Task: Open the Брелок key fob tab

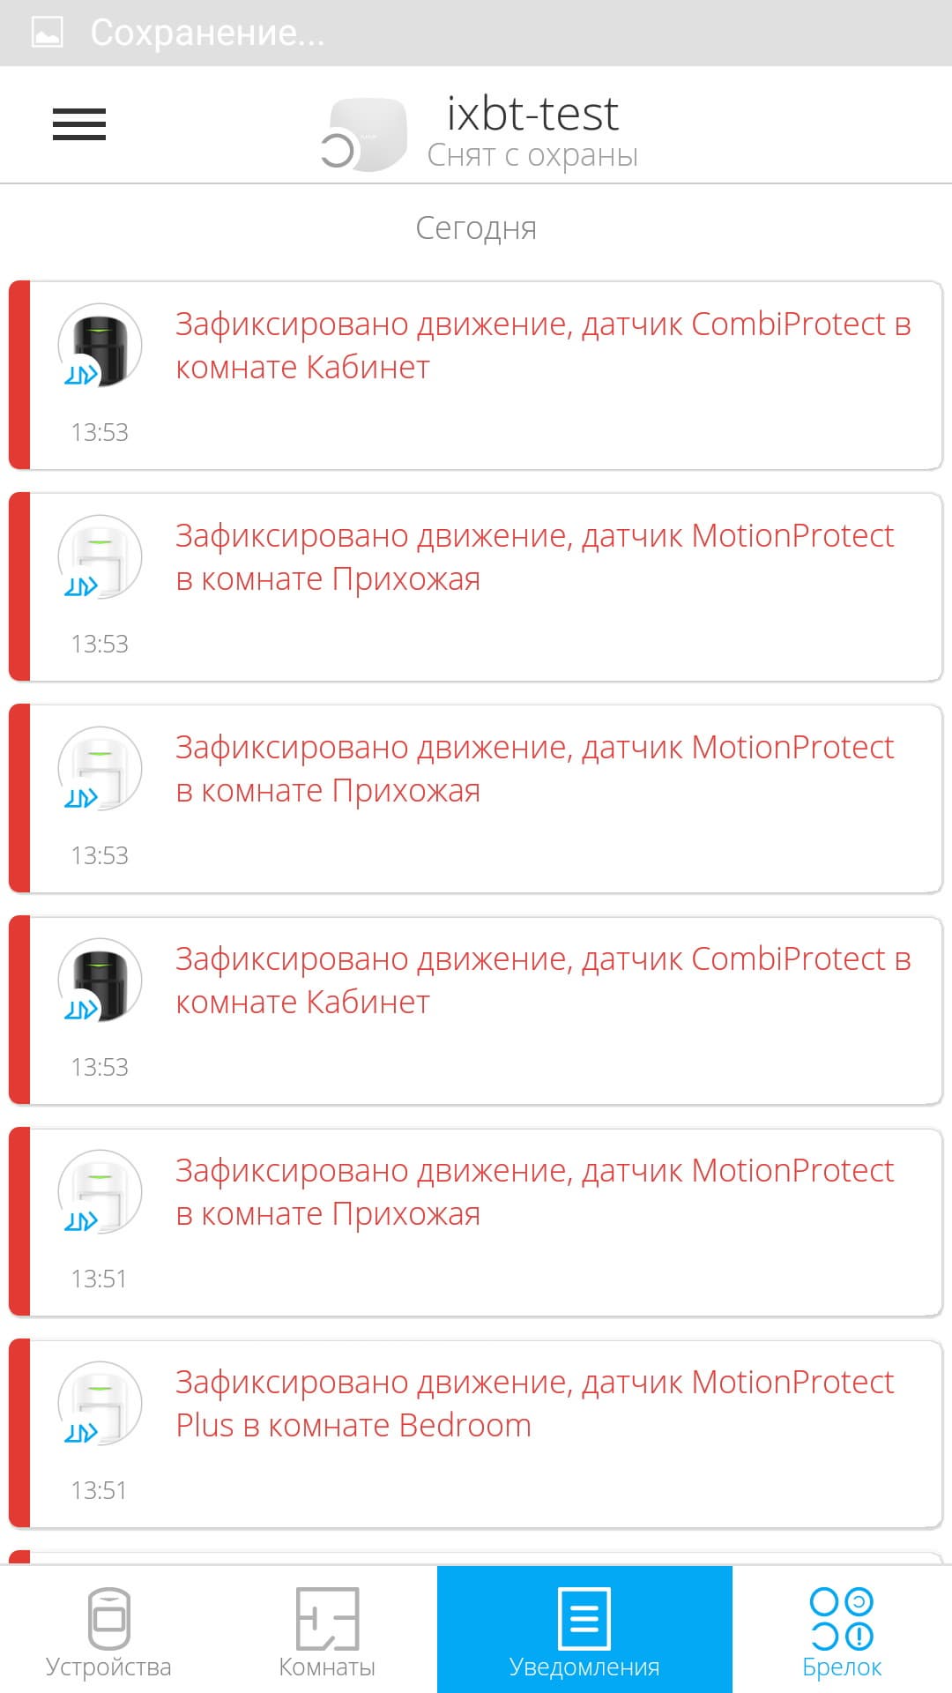Action: click(842, 1630)
